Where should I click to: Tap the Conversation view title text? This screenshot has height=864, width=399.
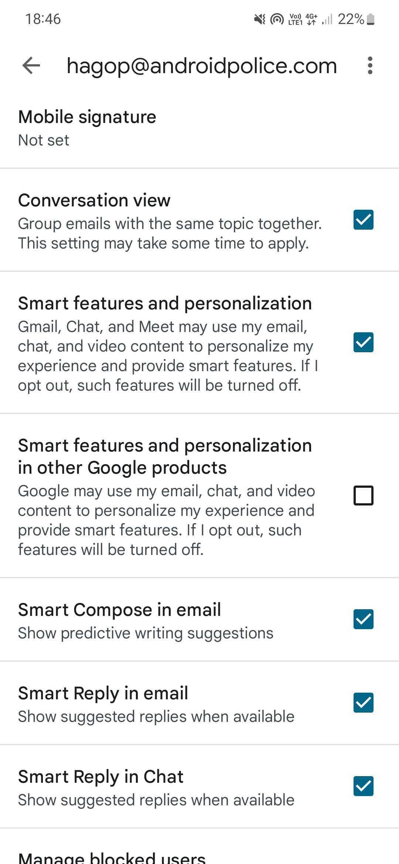point(94,200)
